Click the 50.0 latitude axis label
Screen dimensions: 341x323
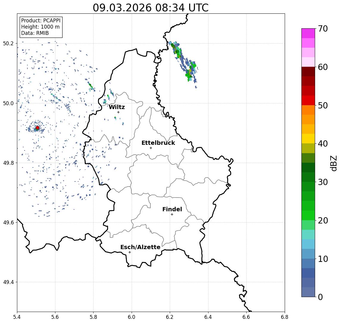(x=8, y=103)
